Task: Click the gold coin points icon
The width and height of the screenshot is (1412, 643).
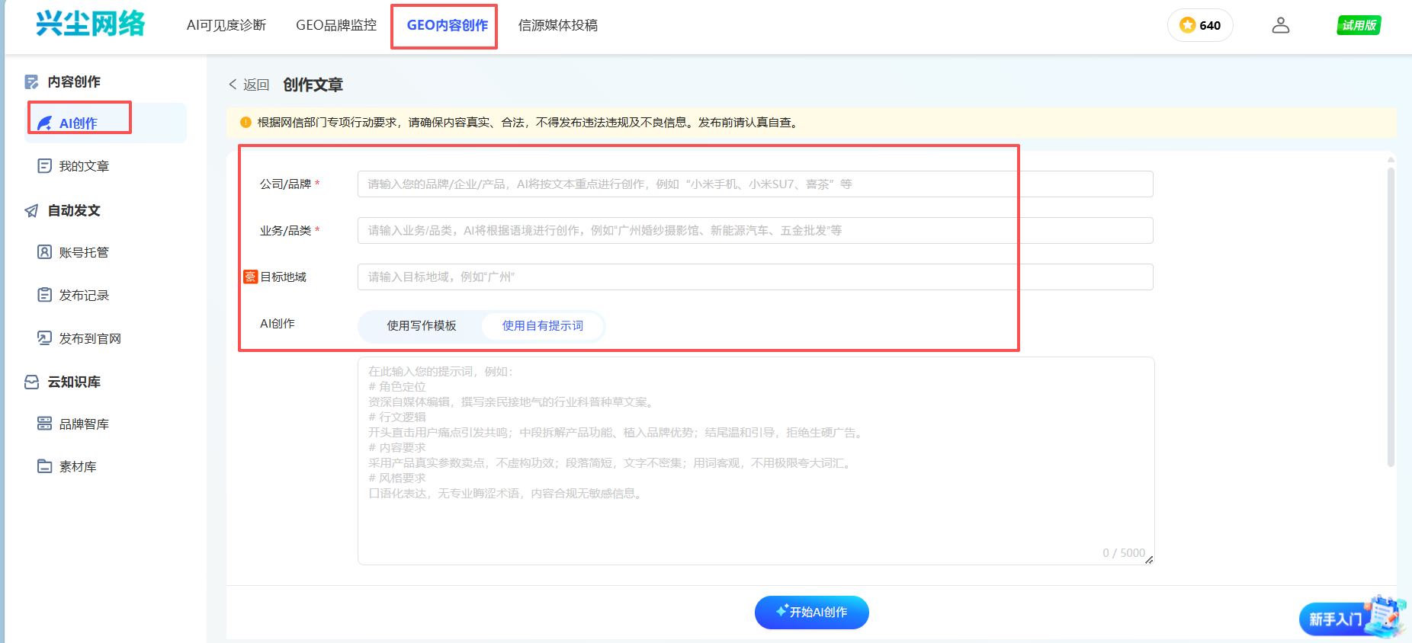Action: point(1187,25)
